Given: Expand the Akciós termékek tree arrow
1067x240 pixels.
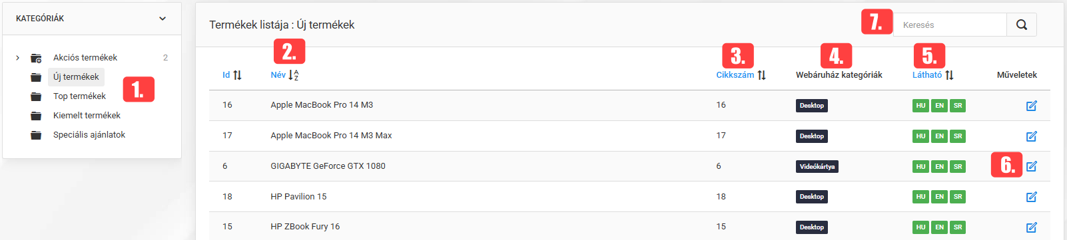Looking at the screenshot, I should click(17, 58).
